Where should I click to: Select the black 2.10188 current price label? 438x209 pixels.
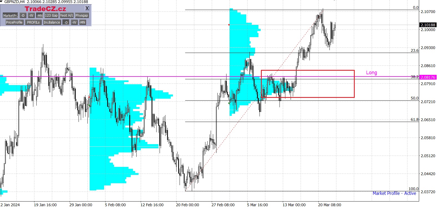point(428,25)
